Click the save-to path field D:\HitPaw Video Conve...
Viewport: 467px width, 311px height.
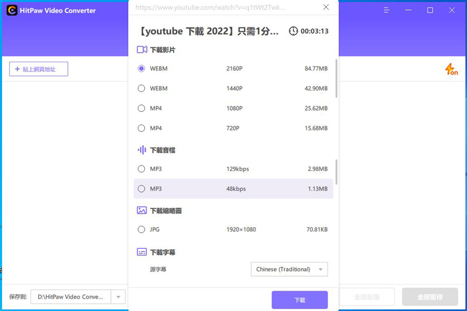pos(71,297)
